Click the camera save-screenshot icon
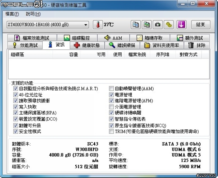Image resolution: width=218 pixels, height=178 pixels. click(157, 25)
